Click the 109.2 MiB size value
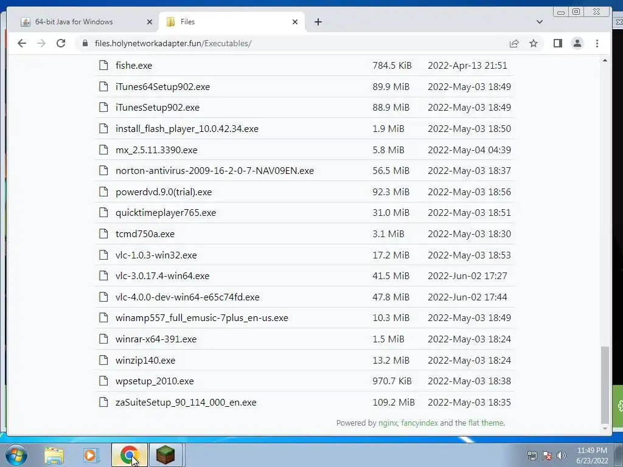 tap(394, 403)
